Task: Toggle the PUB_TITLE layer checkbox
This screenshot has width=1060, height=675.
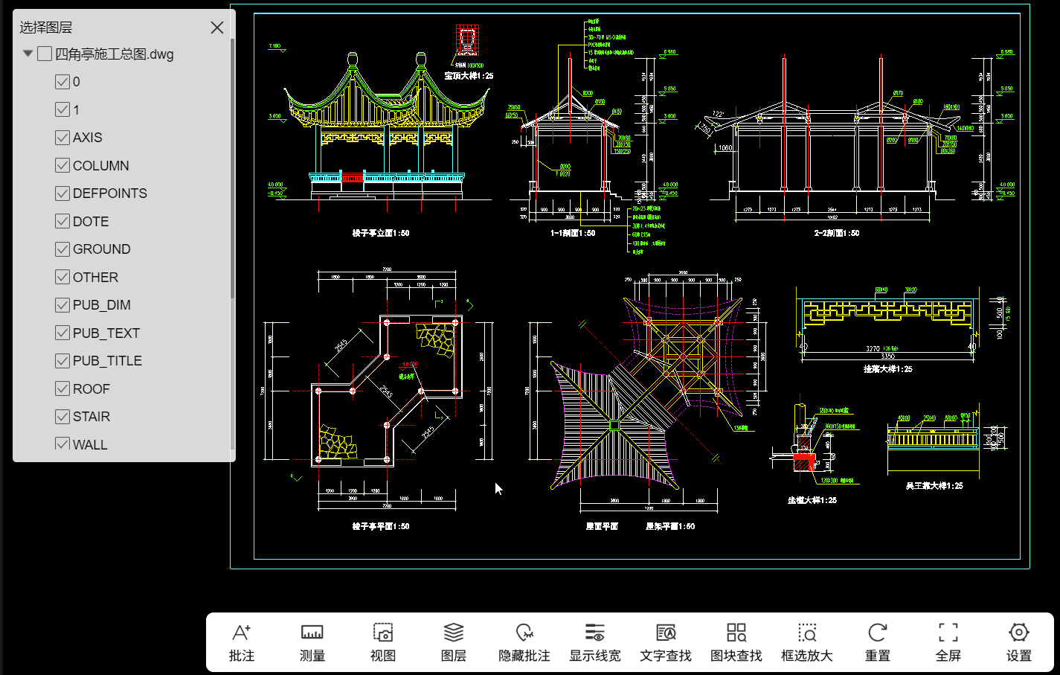Action: click(x=62, y=361)
